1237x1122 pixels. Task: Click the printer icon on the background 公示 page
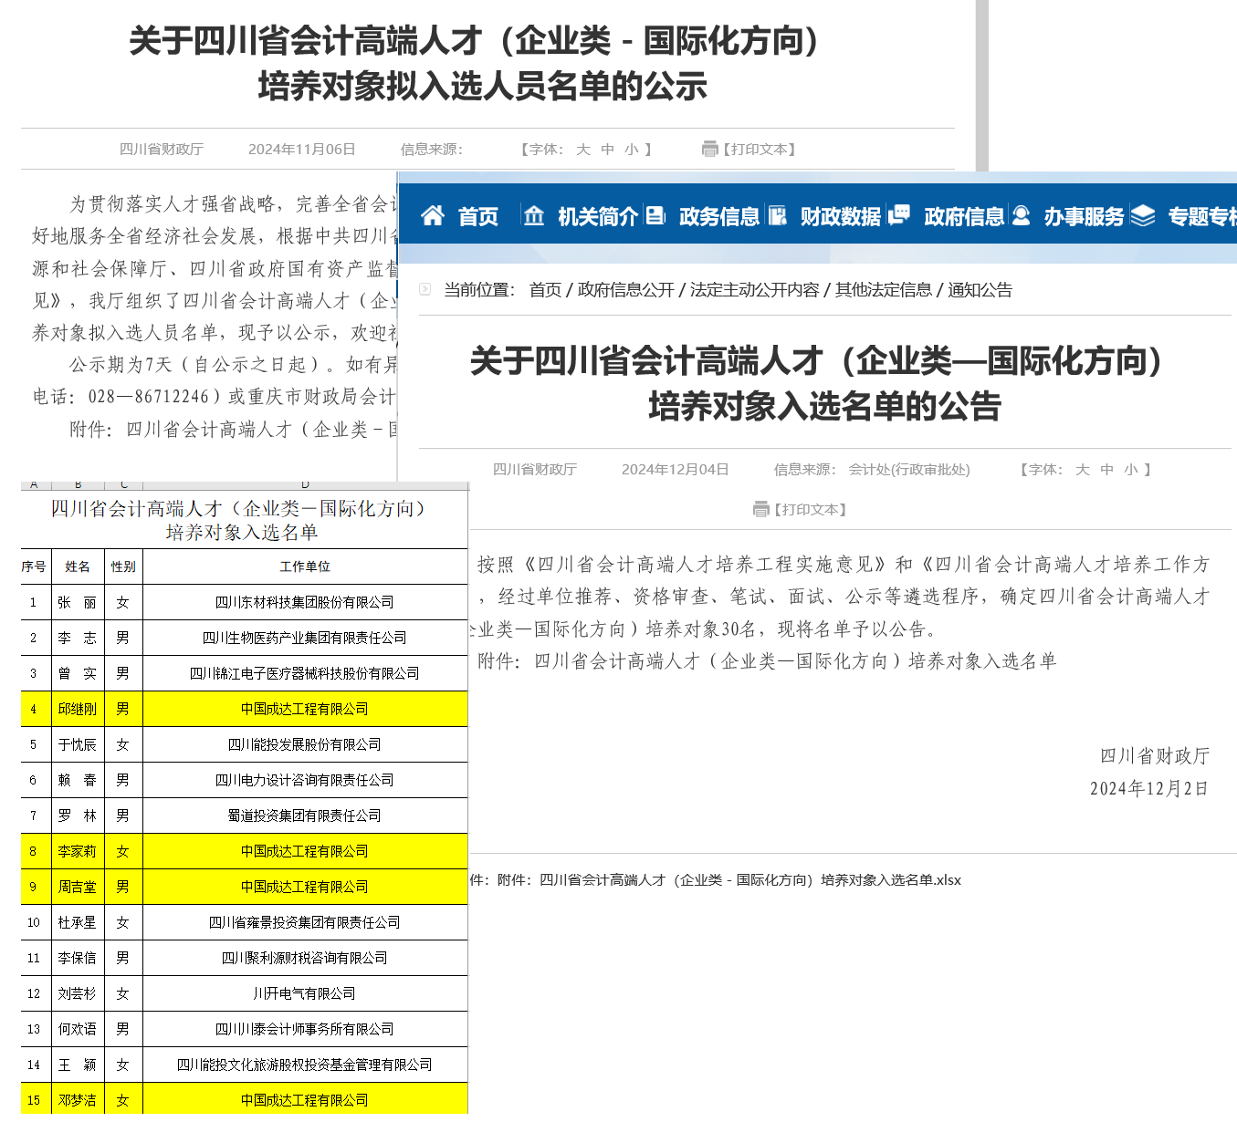coord(710,149)
